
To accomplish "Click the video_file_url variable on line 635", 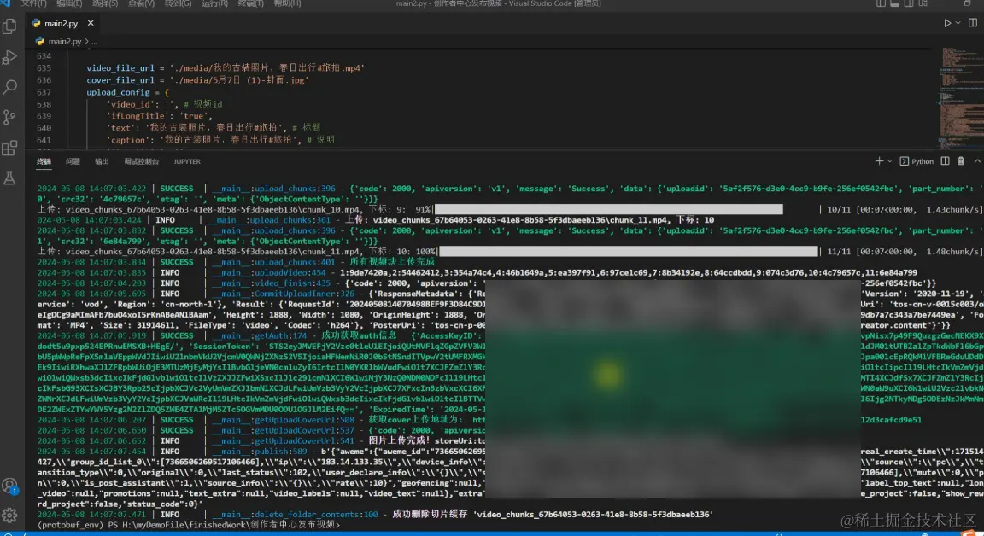I will (x=120, y=67).
